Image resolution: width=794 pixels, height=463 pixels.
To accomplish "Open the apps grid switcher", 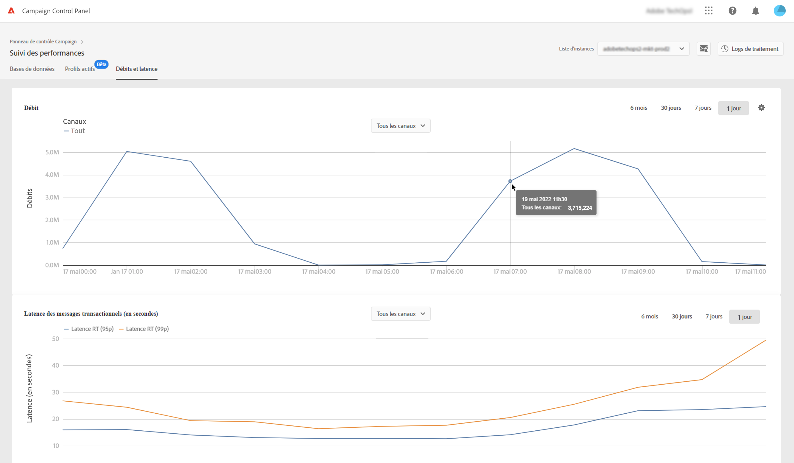I will (709, 11).
